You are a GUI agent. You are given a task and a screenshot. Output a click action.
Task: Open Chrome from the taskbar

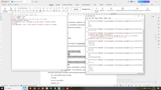coord(35,88)
